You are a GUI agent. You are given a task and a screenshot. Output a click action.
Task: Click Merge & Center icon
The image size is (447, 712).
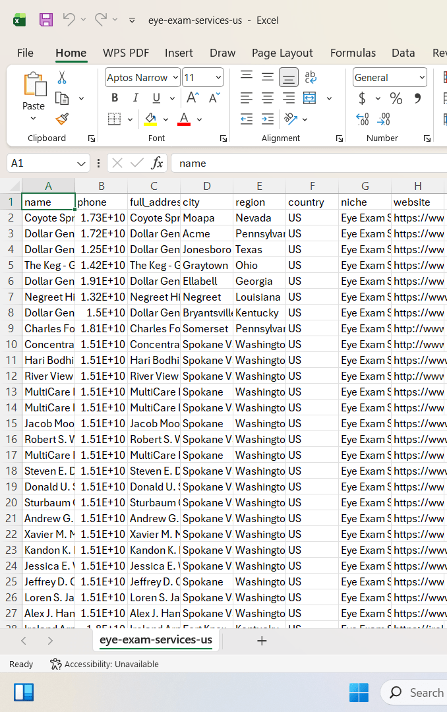(309, 98)
